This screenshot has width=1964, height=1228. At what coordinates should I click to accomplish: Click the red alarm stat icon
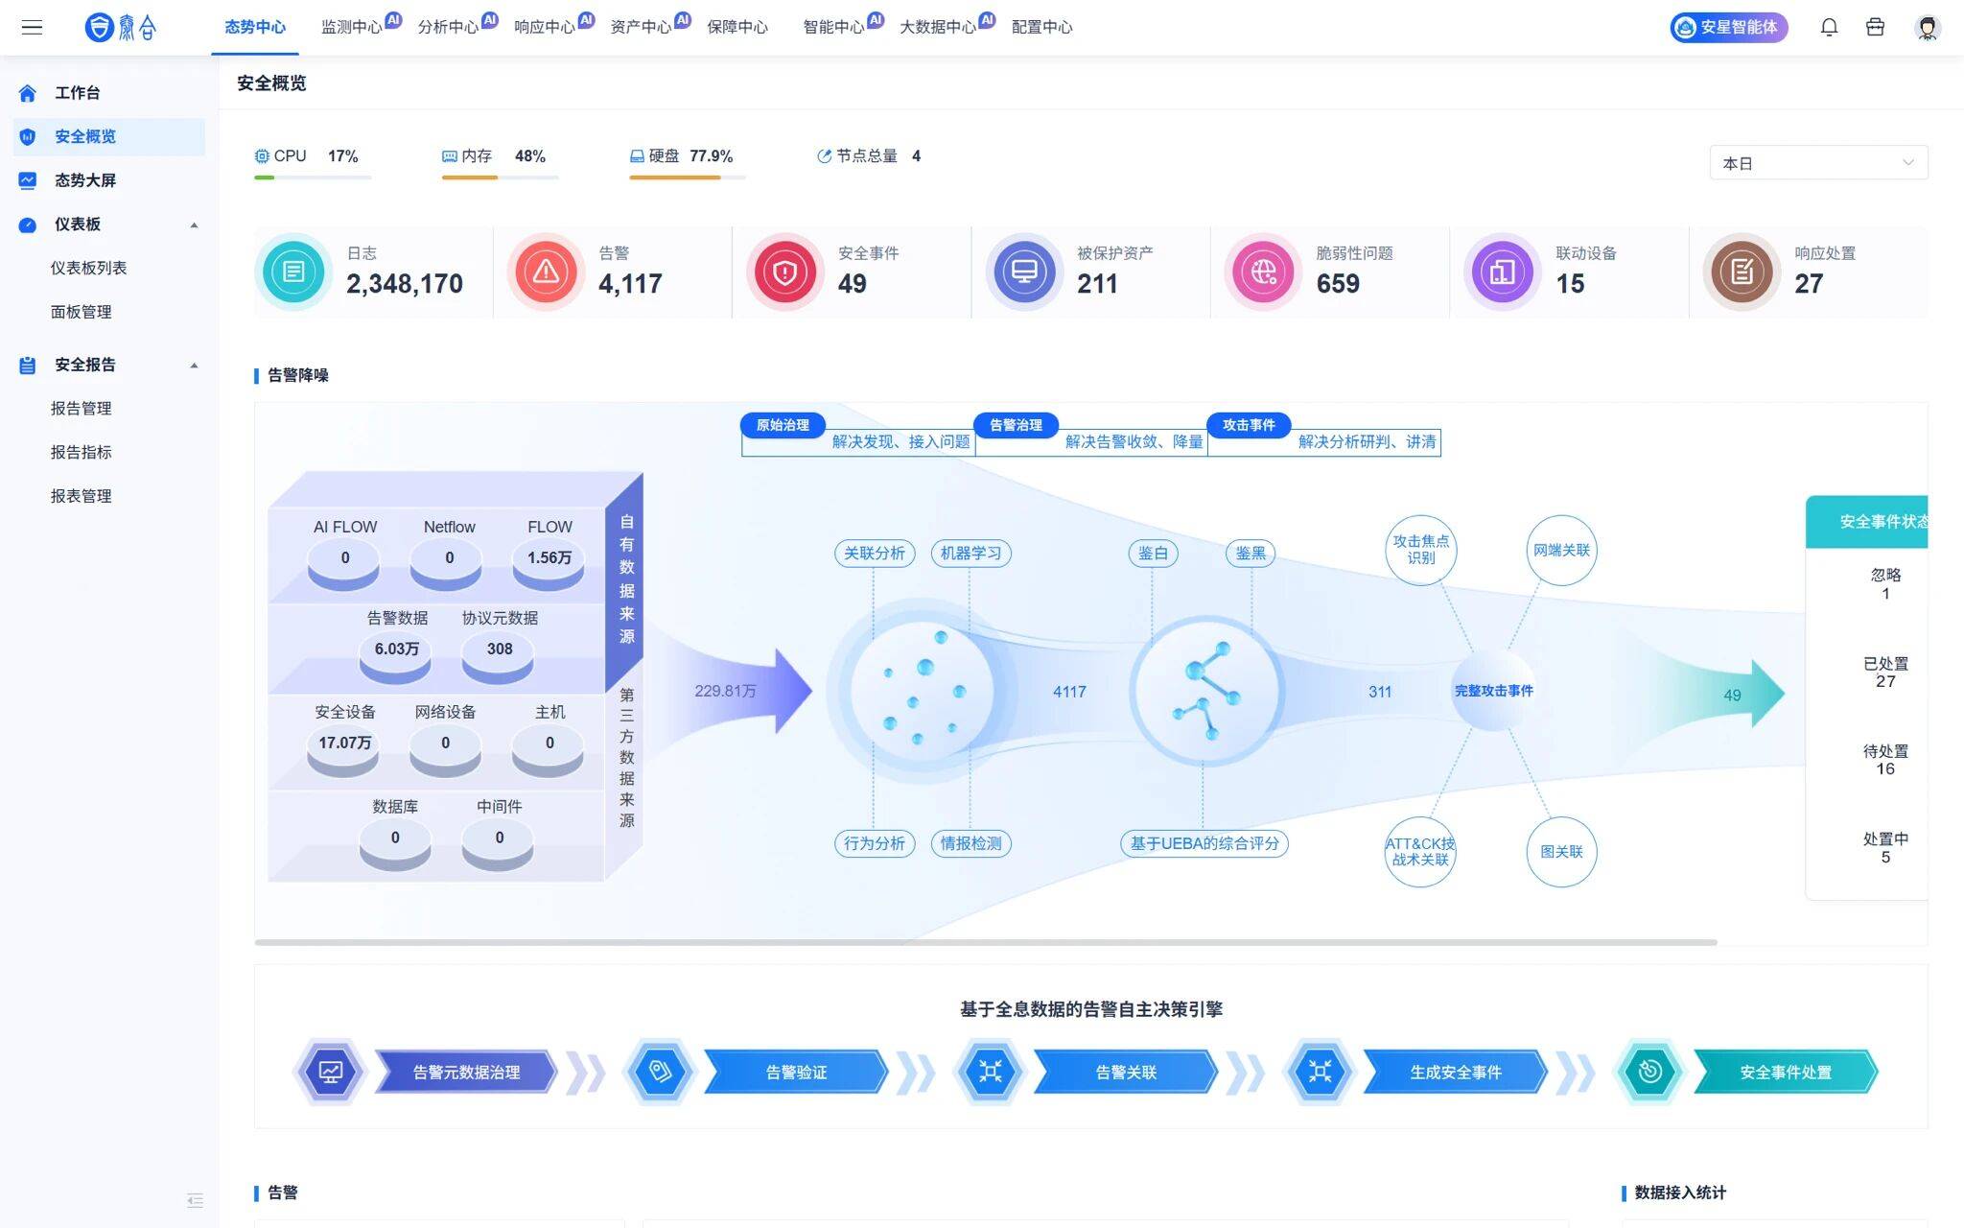coord(546,272)
